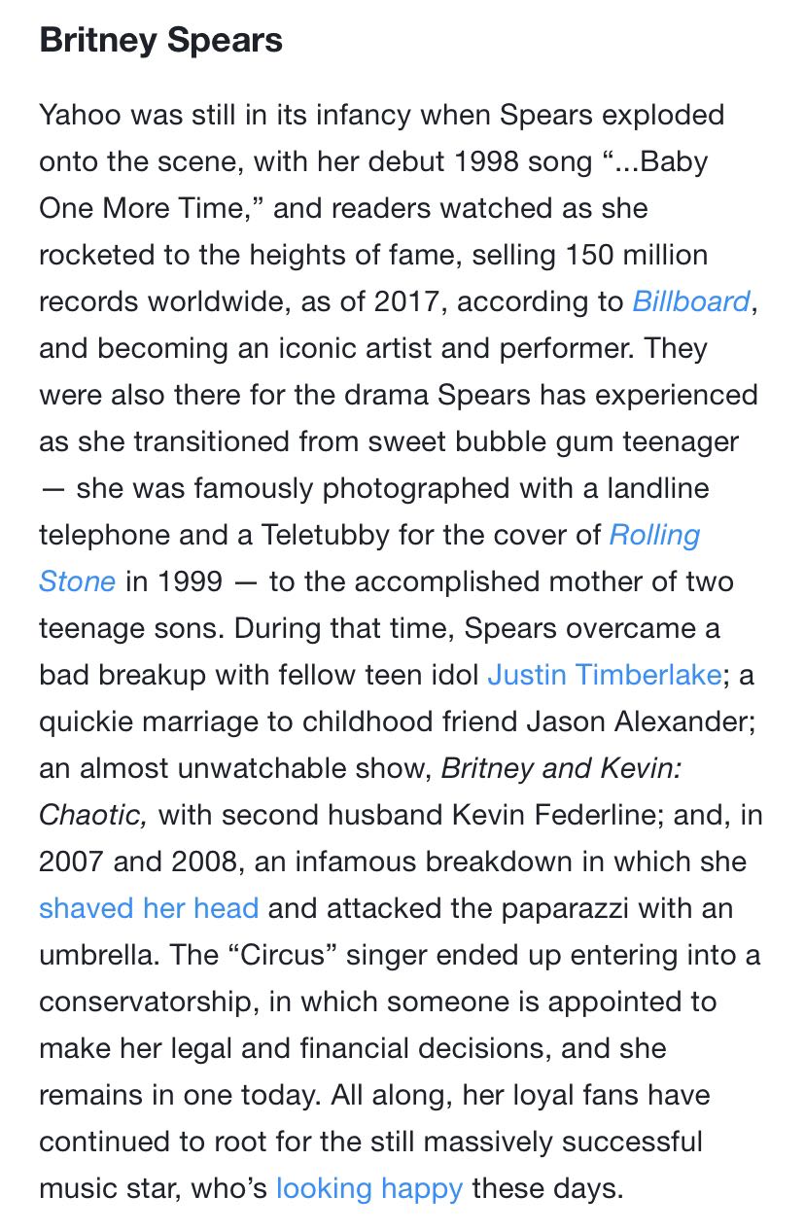Click the word 'Rolling' in the magazine link
This screenshot has width=805, height=1231.
[x=654, y=535]
